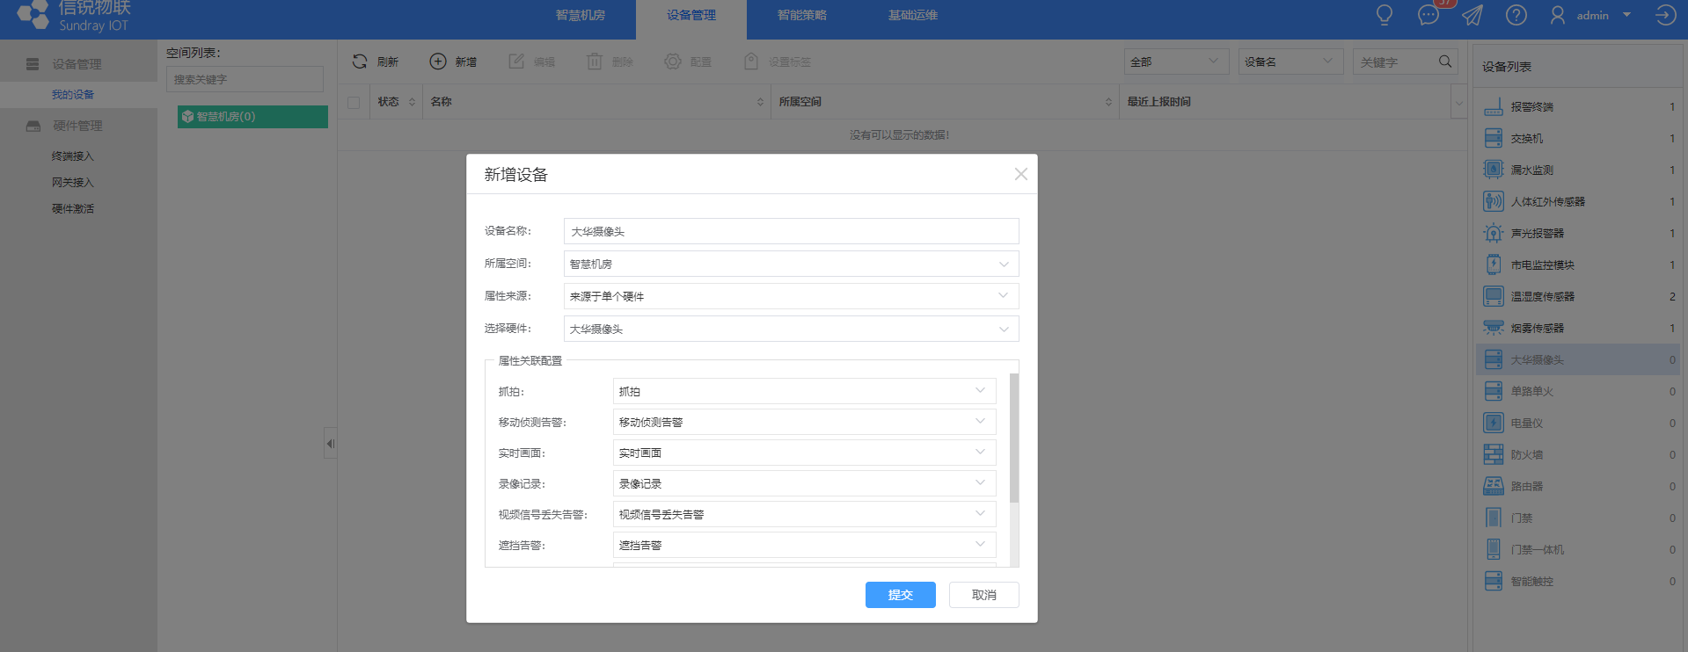Select 门禁一体机 in device list
This screenshot has height=652, width=1688.
click(1579, 549)
